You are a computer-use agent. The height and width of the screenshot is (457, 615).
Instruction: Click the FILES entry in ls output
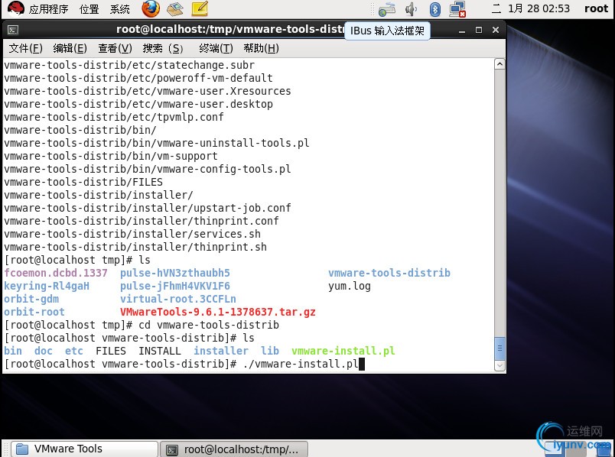(x=111, y=351)
